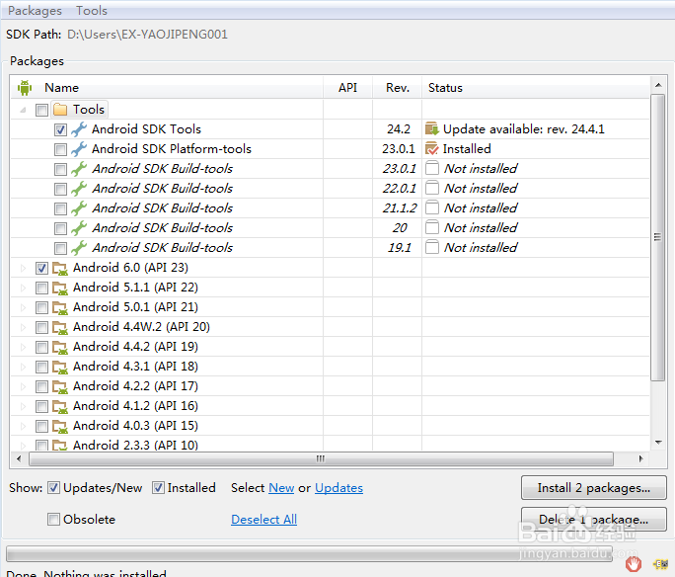The height and width of the screenshot is (577, 675).
Task: Click Android 6.0 (API 23) folder icon
Action: click(x=60, y=269)
